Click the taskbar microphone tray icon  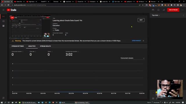(x=165, y=103)
